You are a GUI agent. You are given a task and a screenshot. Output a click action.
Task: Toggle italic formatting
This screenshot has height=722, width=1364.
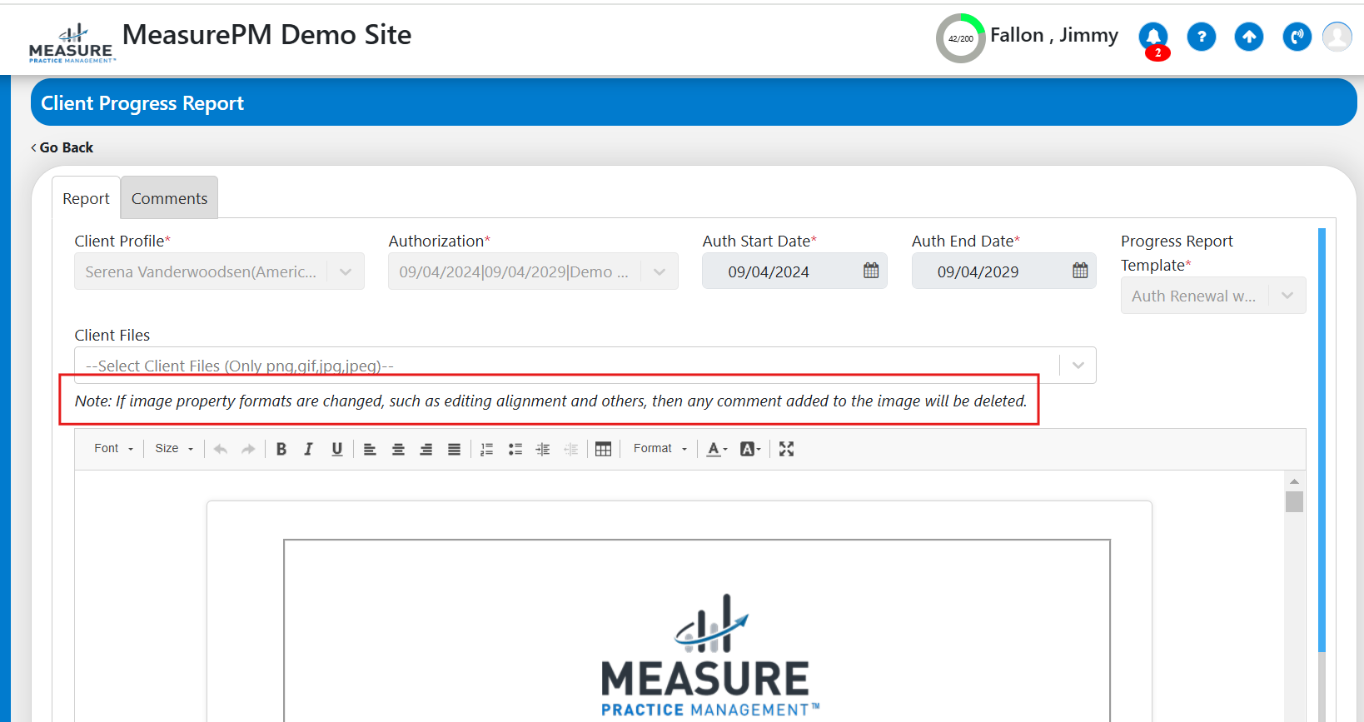(x=309, y=449)
